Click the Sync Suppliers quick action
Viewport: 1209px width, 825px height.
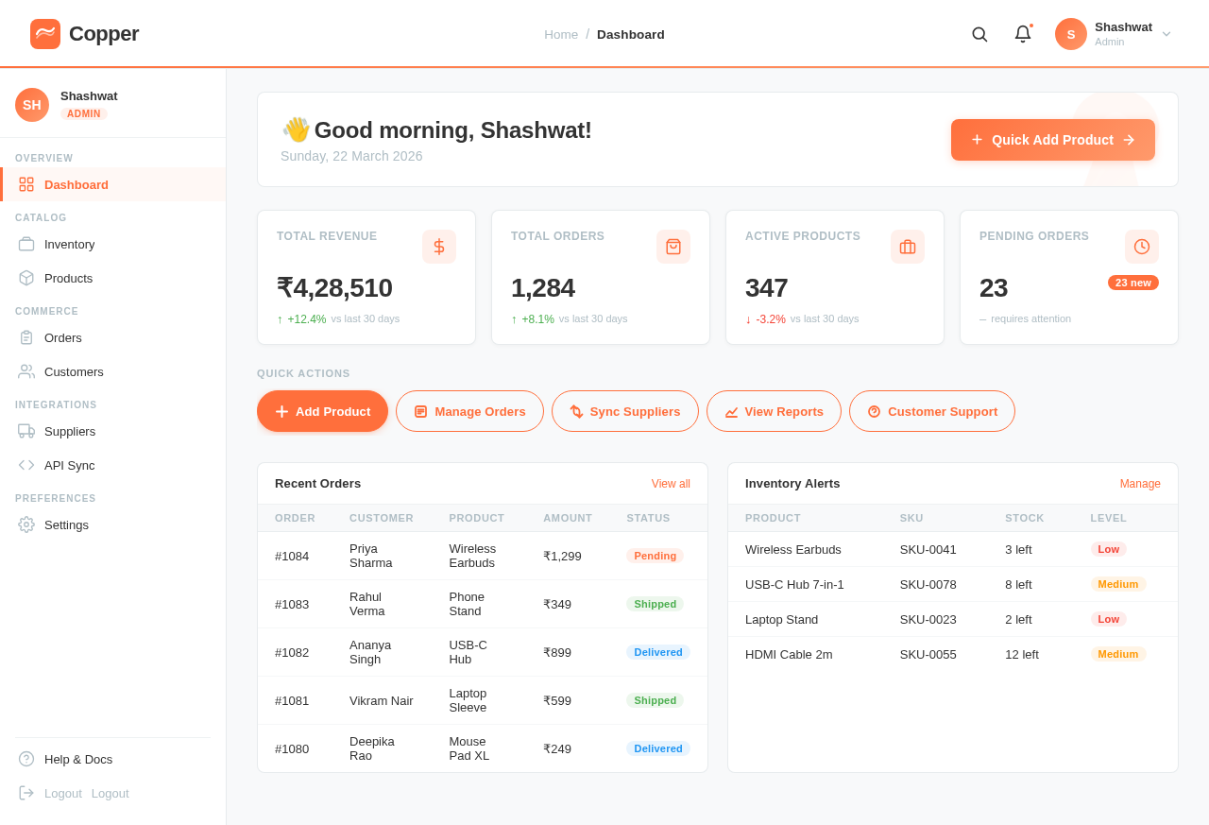pyautogui.click(x=624, y=411)
